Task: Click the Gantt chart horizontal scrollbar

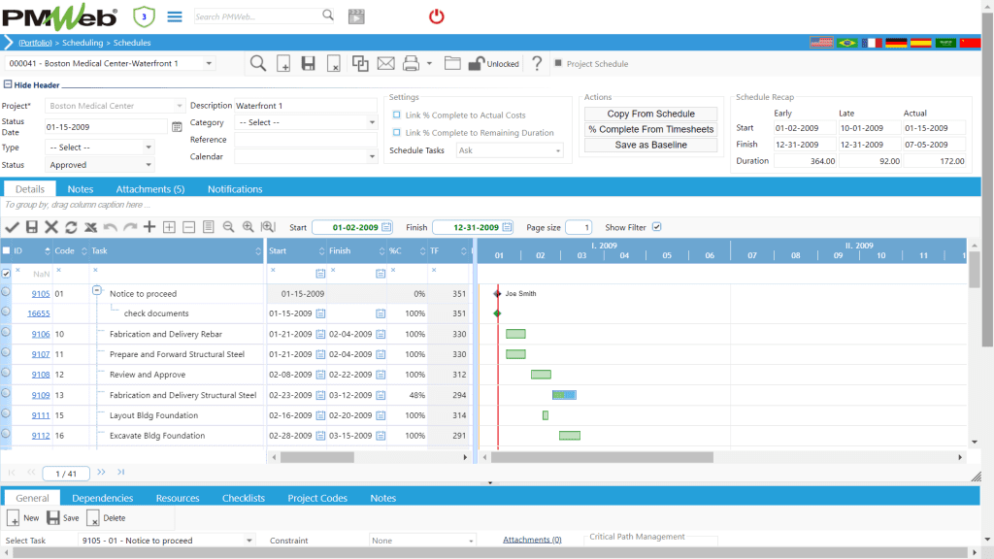Action: [602, 457]
